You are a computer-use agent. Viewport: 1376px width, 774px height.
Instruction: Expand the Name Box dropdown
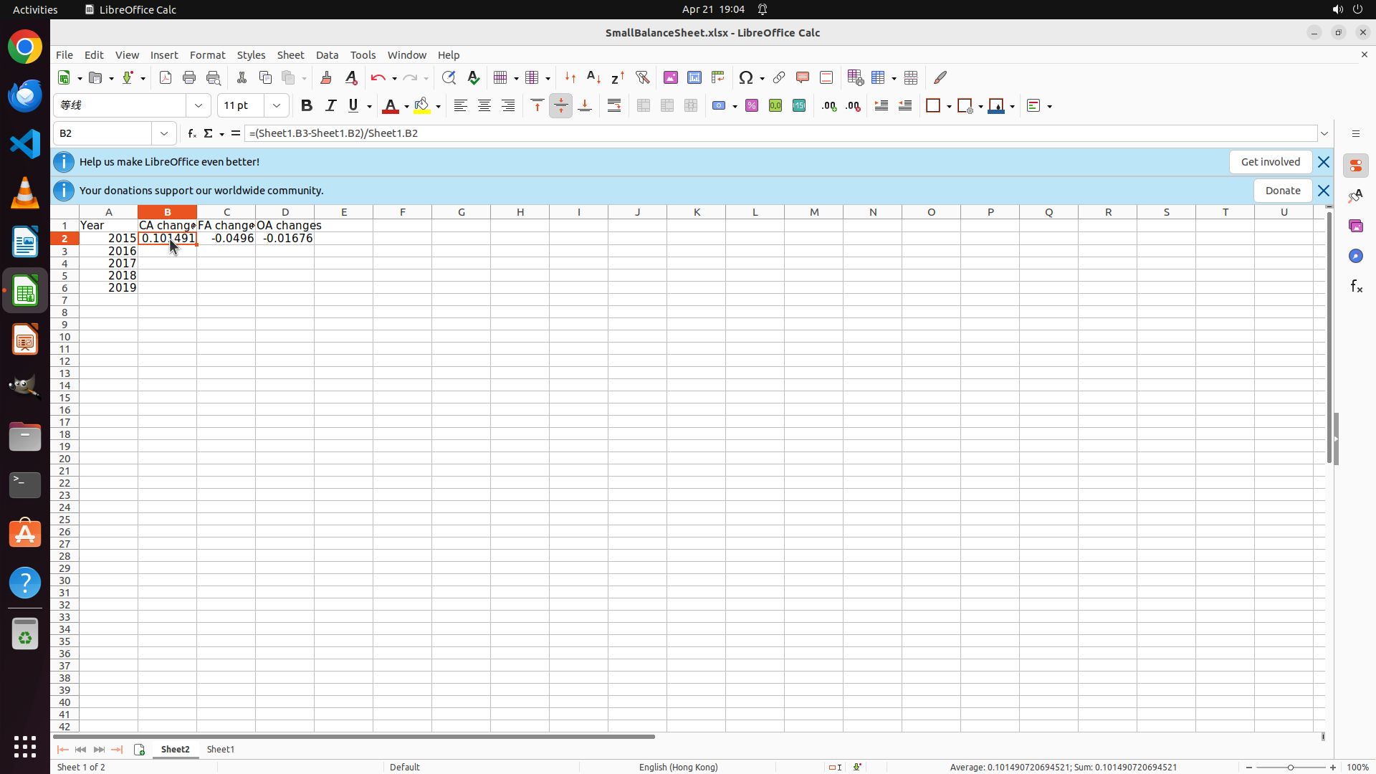point(164,133)
